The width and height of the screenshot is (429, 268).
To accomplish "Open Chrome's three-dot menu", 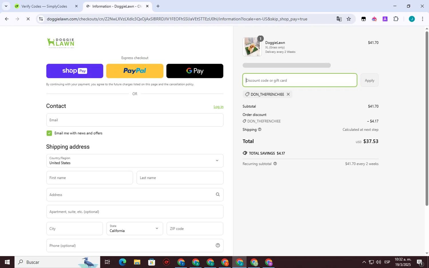I will coord(422,19).
